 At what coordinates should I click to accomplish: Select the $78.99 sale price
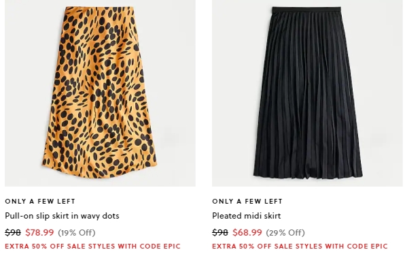pyautogui.click(x=39, y=232)
